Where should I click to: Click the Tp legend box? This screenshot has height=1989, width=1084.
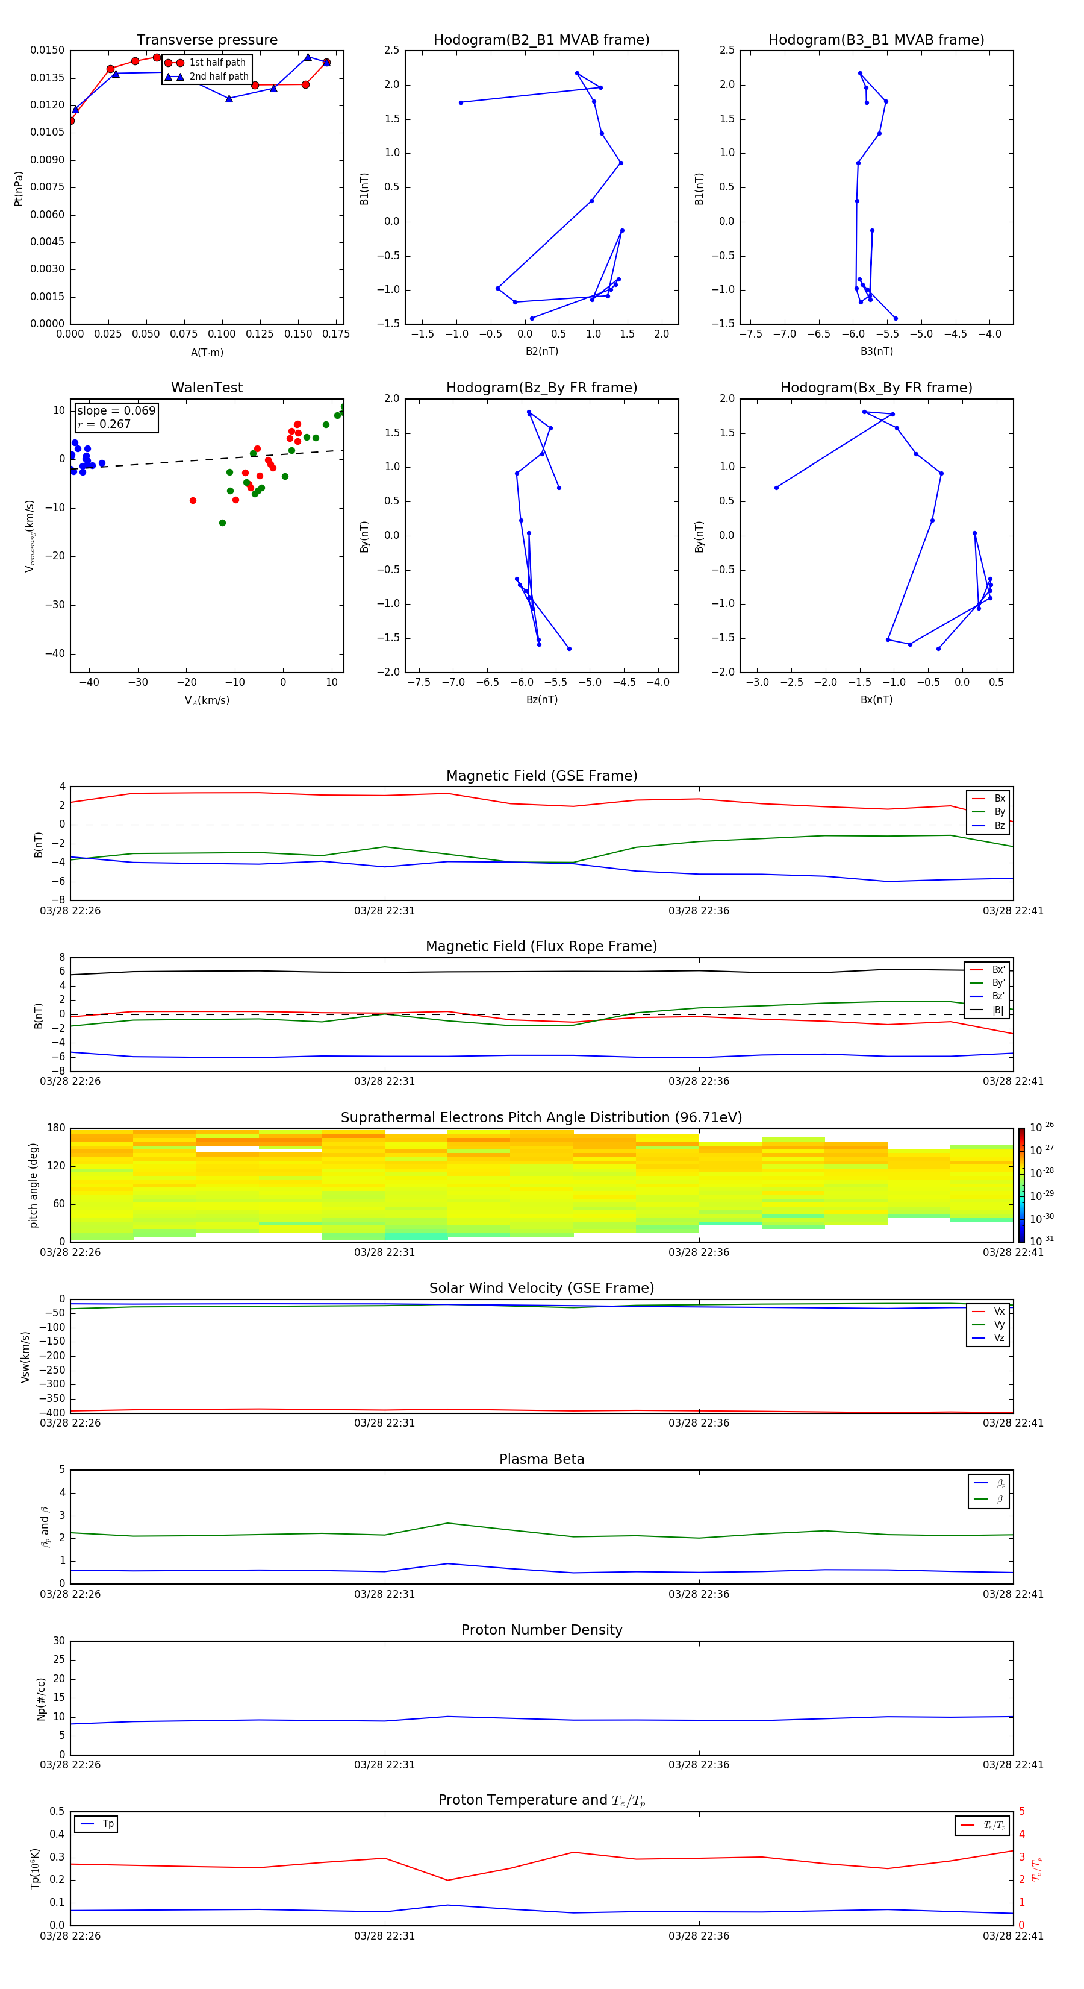(x=96, y=1824)
